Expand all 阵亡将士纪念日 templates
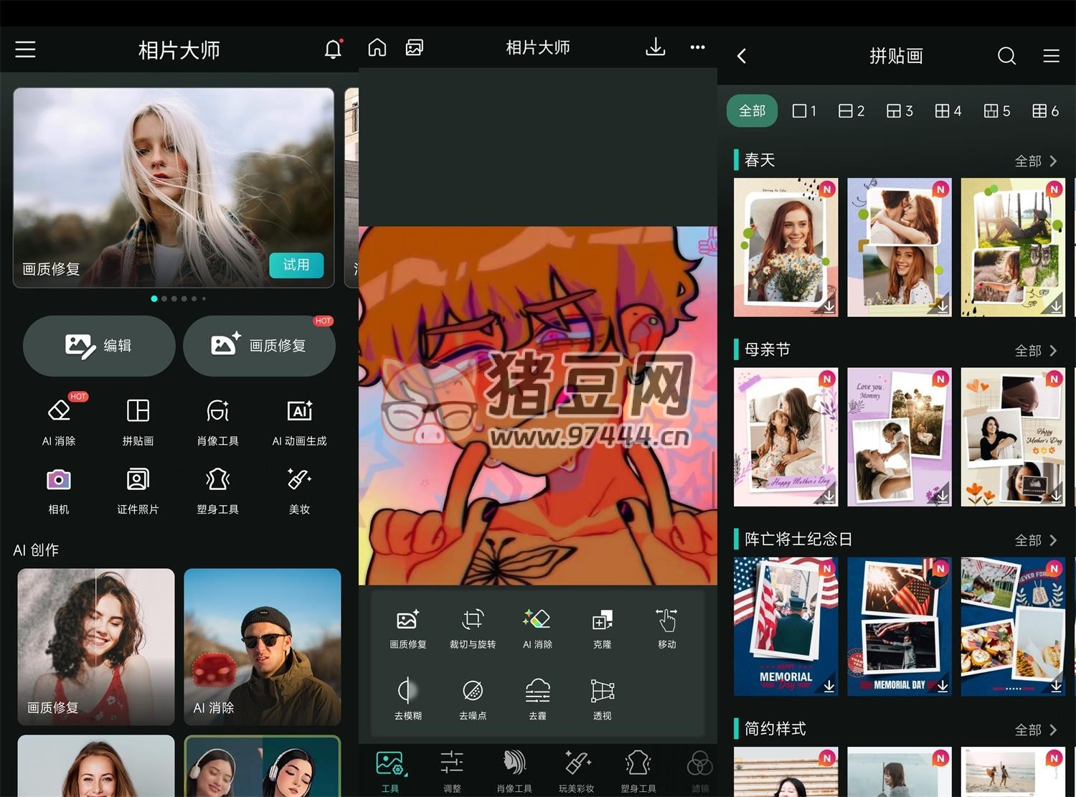This screenshot has height=797, width=1076. (x=1035, y=539)
